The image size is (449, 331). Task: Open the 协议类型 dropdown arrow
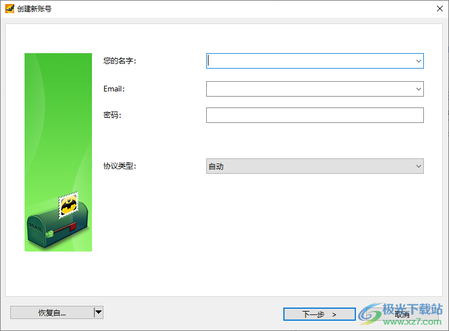click(418, 166)
